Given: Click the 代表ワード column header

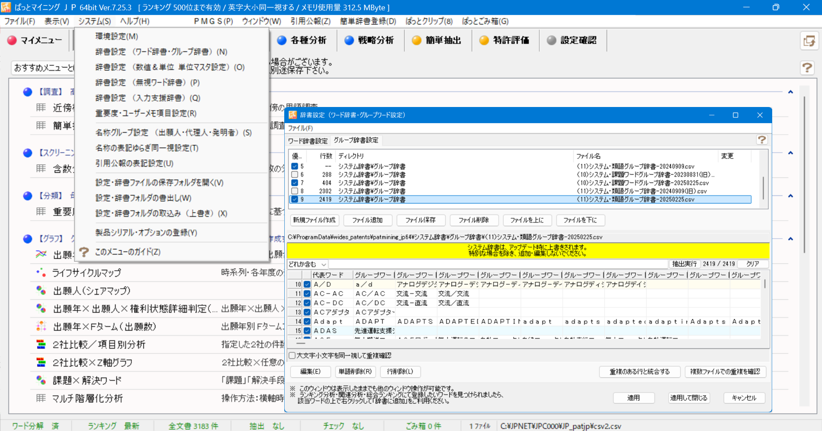Looking at the screenshot, I should tap(331, 275).
